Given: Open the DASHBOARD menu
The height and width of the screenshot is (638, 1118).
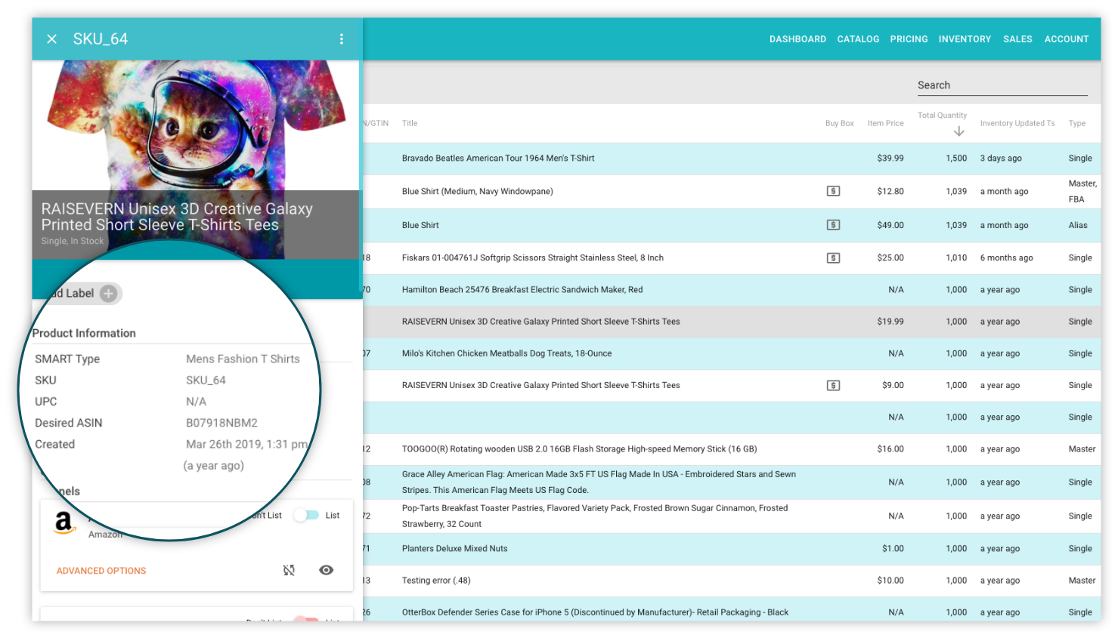Looking at the screenshot, I should tap(797, 39).
